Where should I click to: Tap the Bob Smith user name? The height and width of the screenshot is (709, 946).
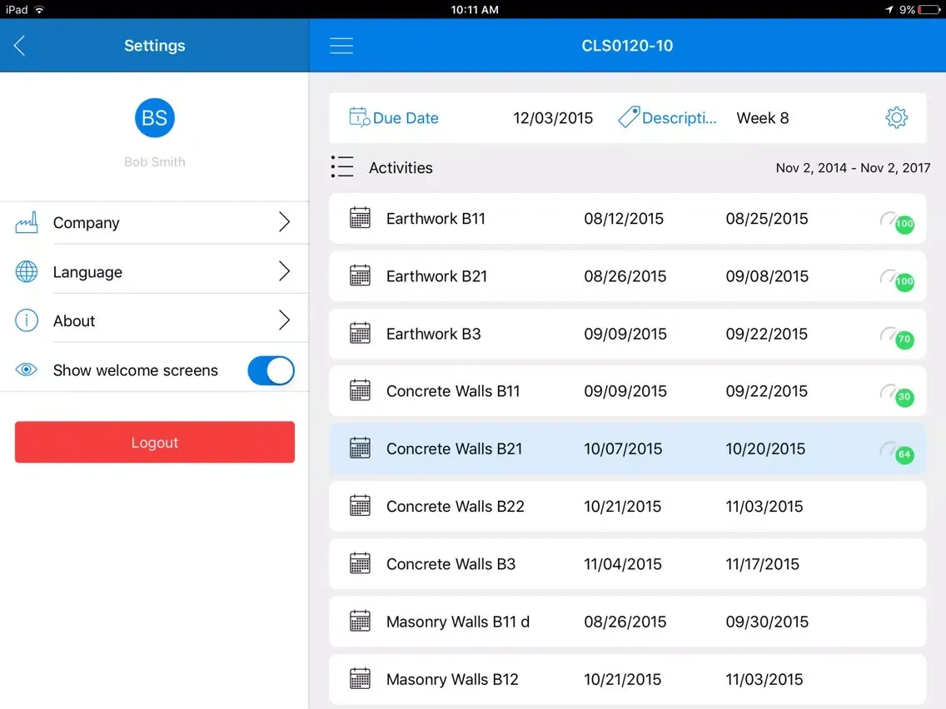154,161
